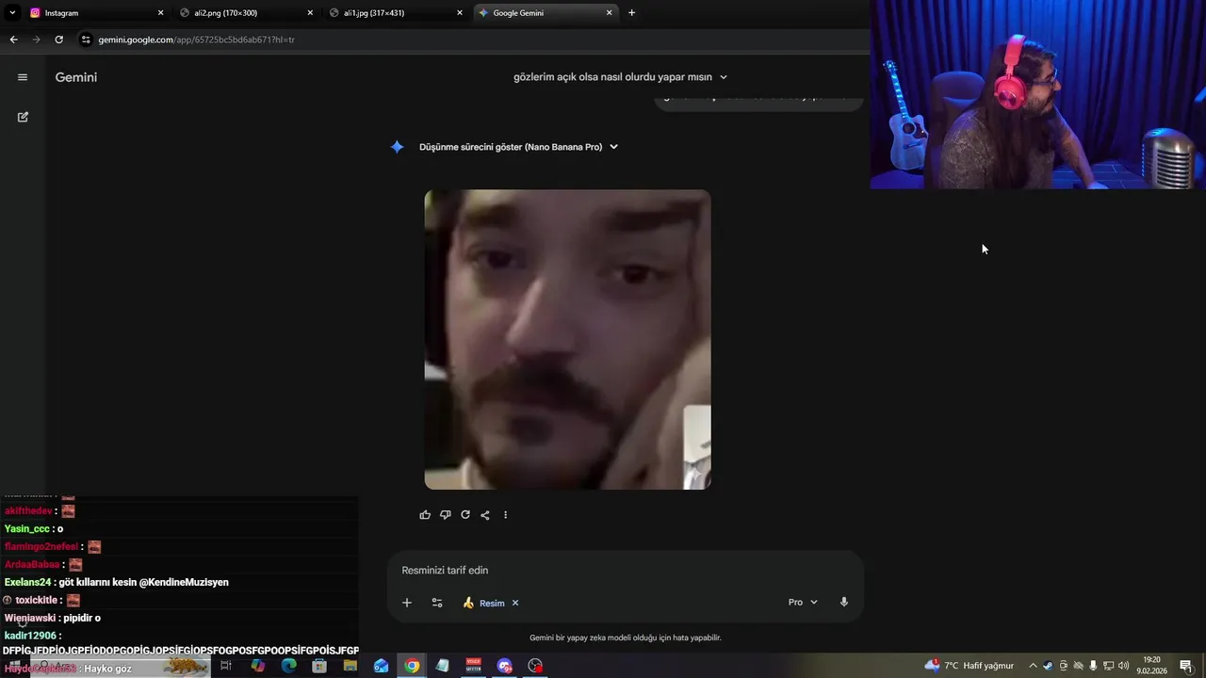Remove the Resim tool chip
This screenshot has height=678, width=1206.
(515, 603)
